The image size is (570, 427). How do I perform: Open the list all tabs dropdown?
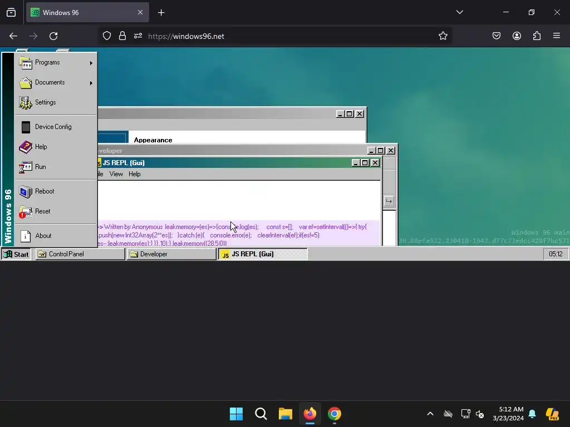pyautogui.click(x=459, y=12)
